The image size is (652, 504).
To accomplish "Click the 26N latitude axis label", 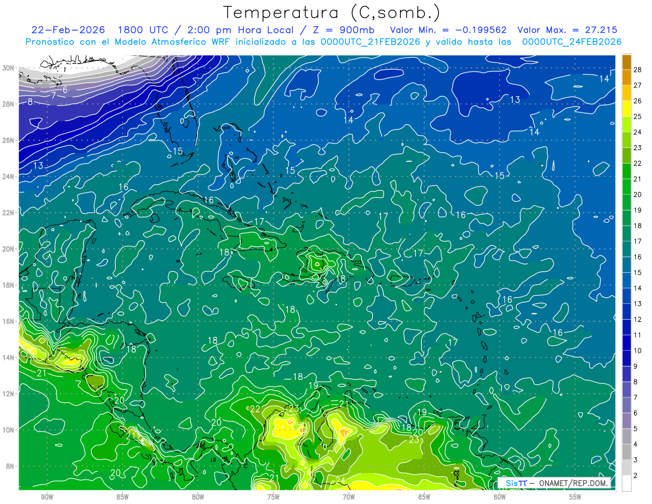I will click(x=9, y=140).
